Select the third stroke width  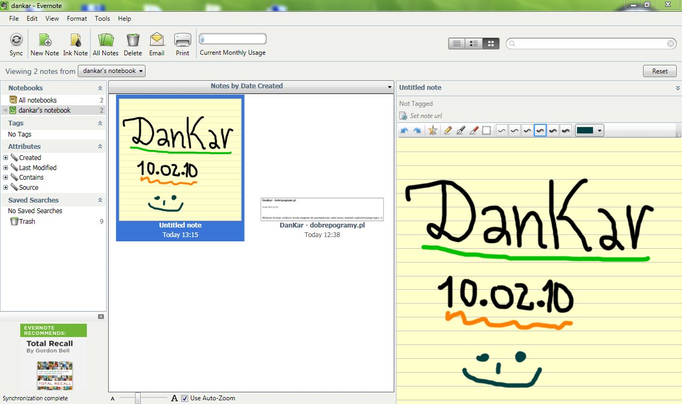click(527, 130)
